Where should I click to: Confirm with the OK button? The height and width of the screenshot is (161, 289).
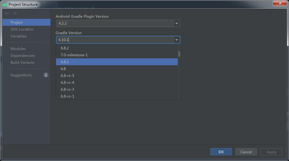pos(221,152)
